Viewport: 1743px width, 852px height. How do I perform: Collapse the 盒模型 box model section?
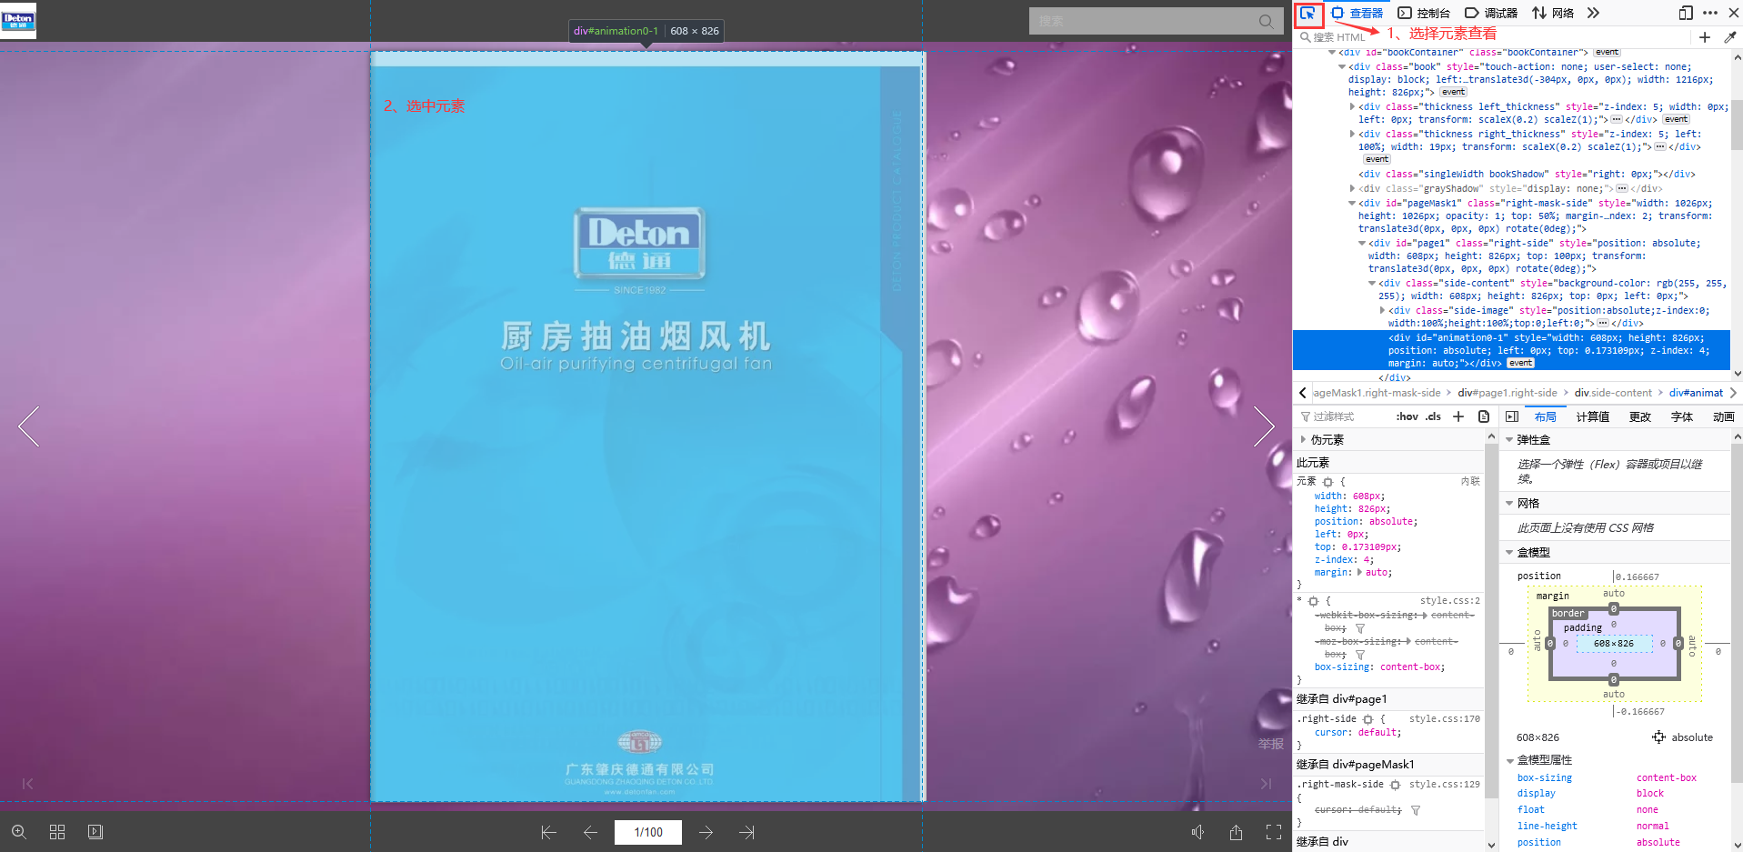1509,552
